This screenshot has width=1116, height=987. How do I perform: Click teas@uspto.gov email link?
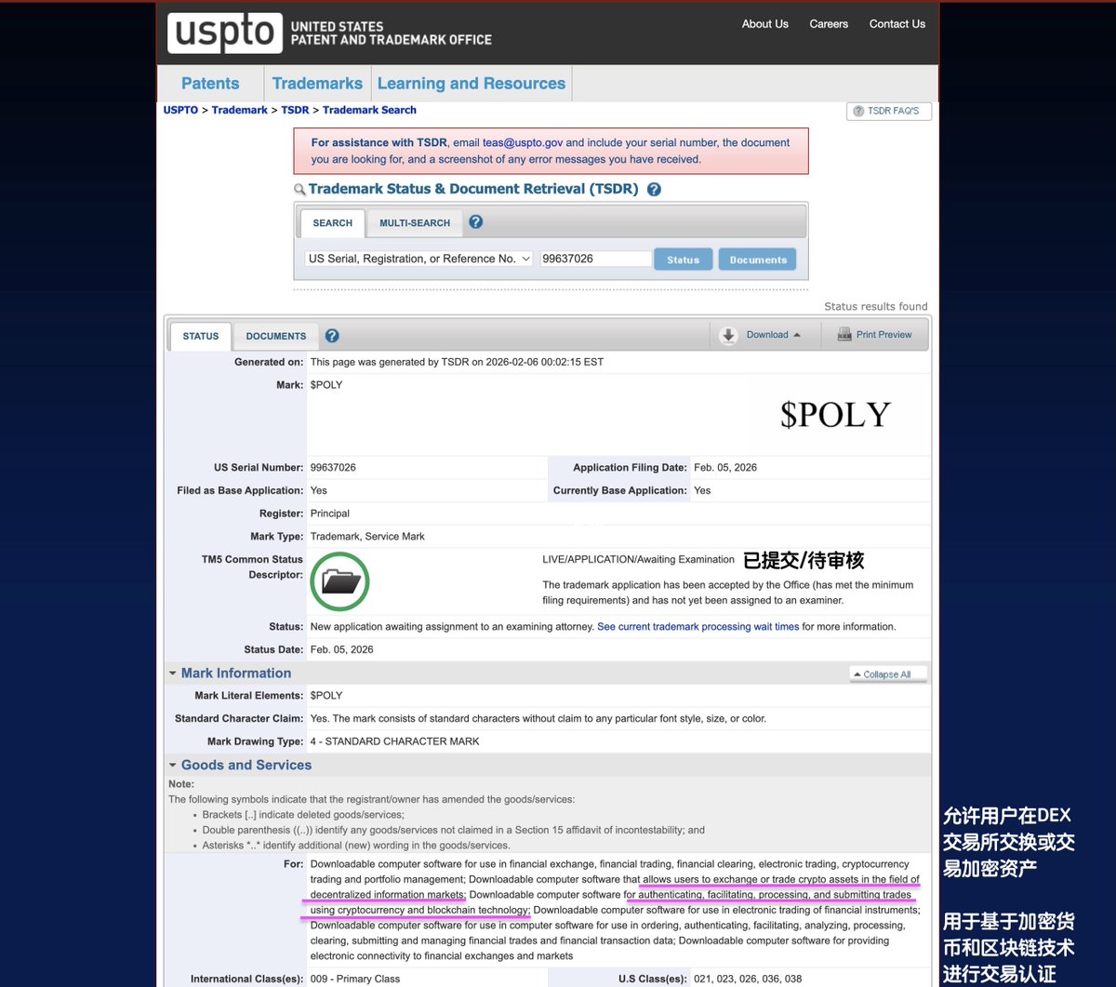coord(523,142)
